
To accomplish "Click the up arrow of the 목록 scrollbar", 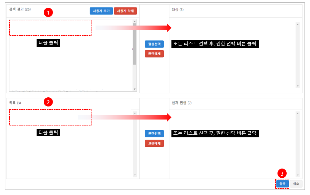I will (x=135, y=113).
